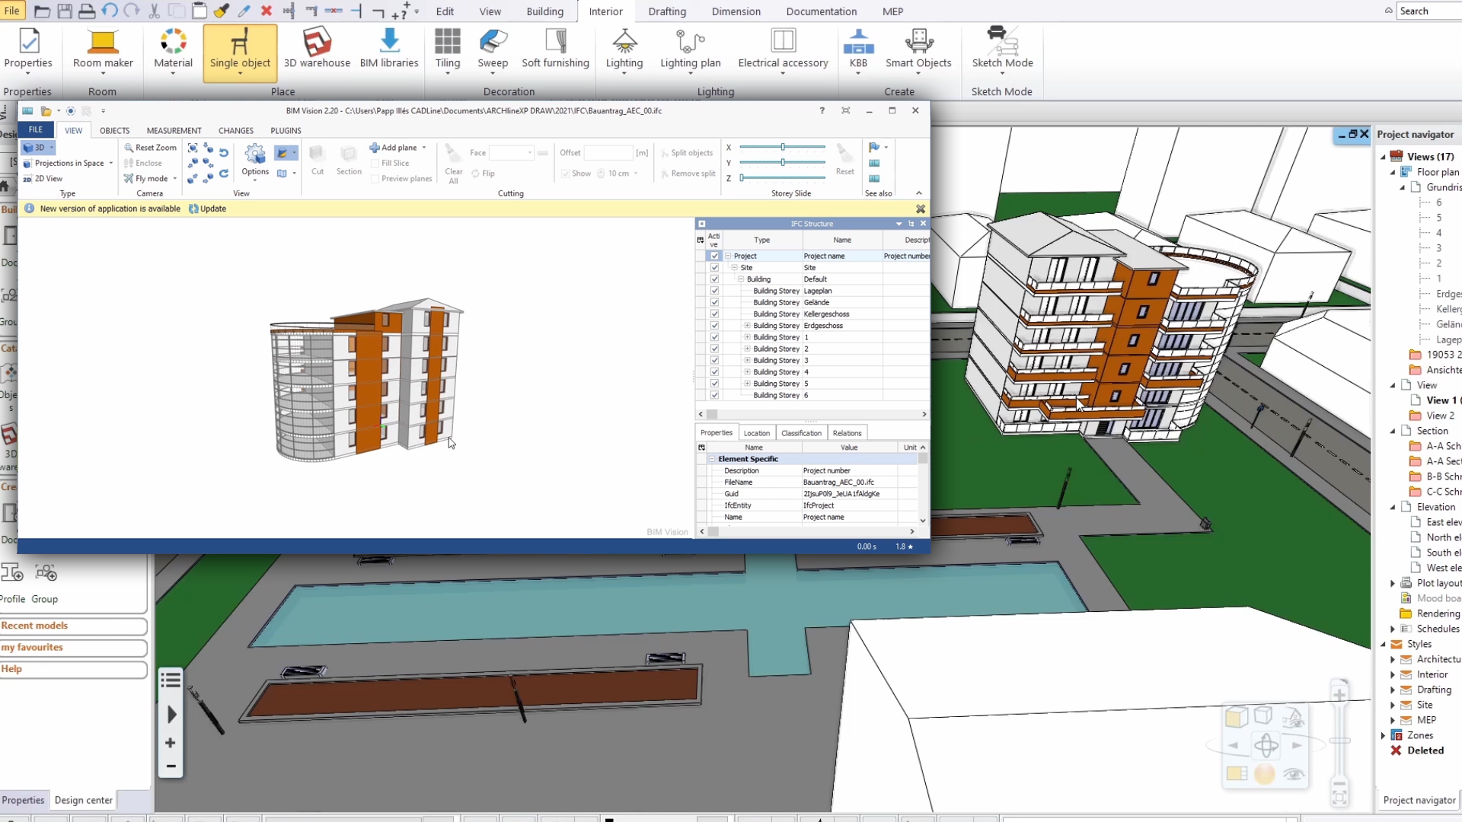Uncheck Active for Project row

(714, 256)
